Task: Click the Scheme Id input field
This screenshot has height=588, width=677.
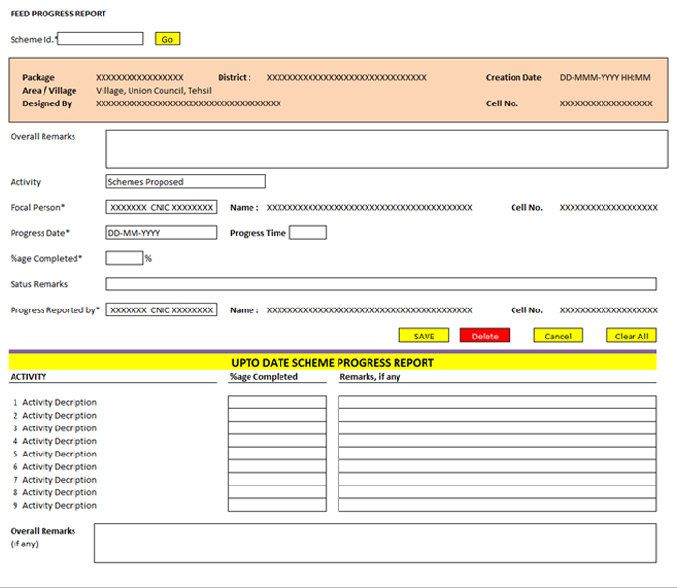Action: (101, 39)
